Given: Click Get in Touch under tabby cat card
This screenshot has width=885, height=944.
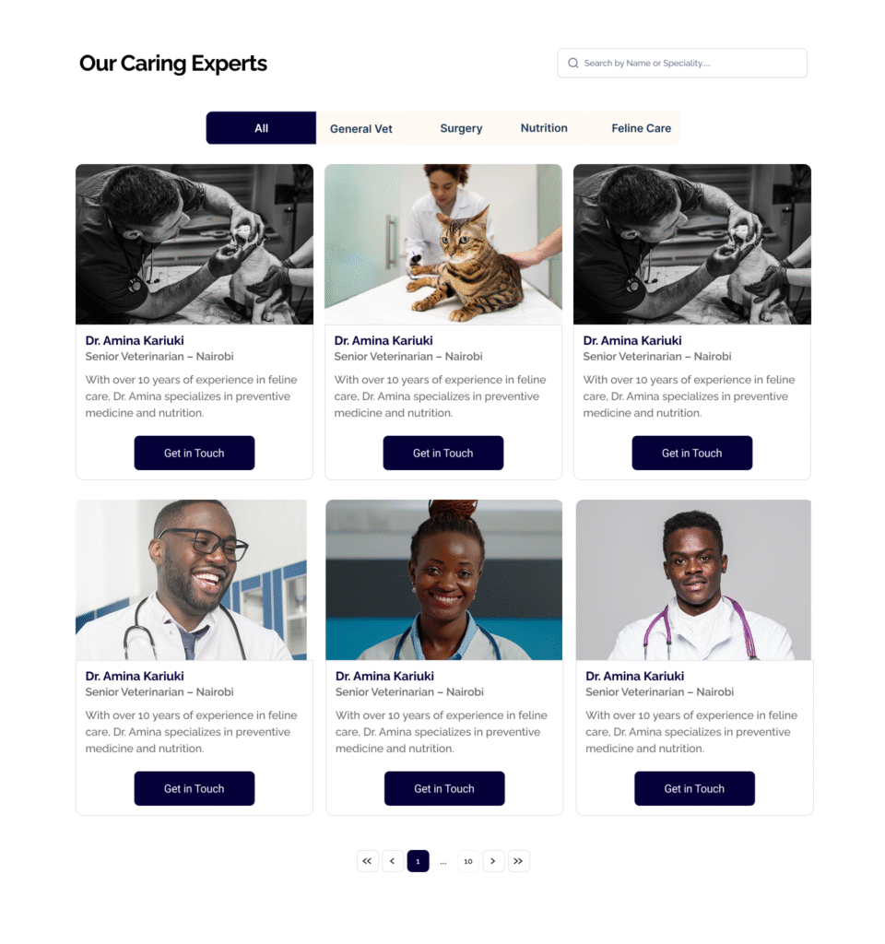Looking at the screenshot, I should point(443,453).
